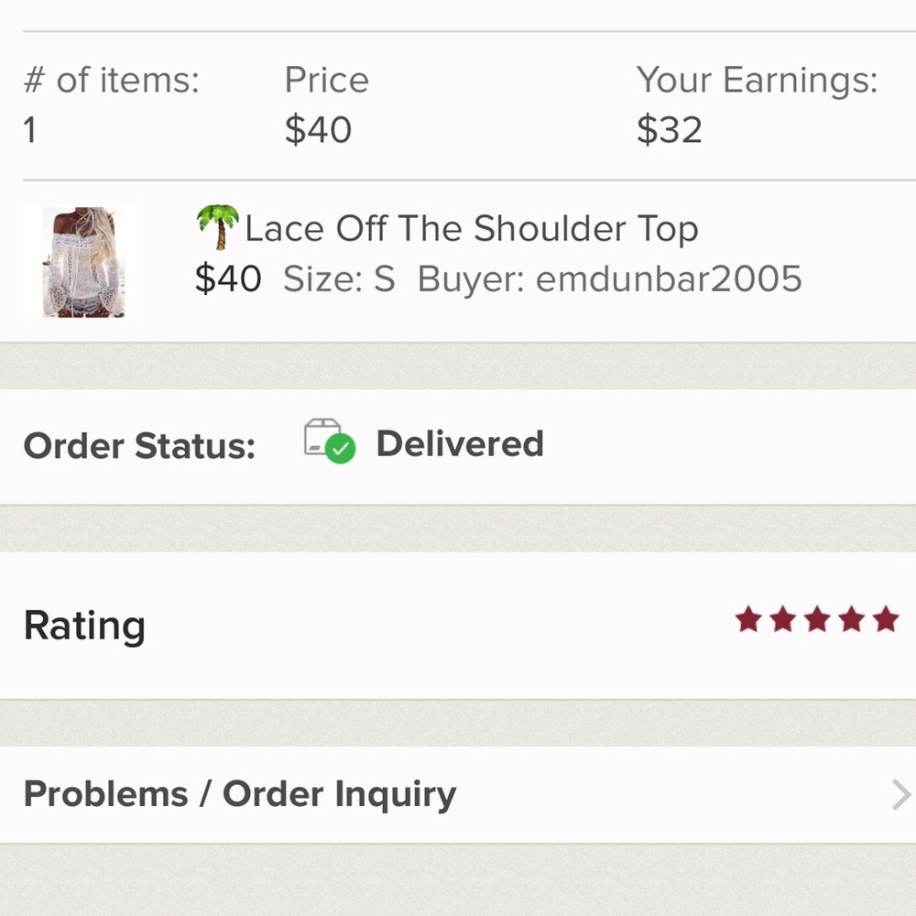The image size is (916, 916).
Task: Click the third rating star
Action: click(817, 619)
